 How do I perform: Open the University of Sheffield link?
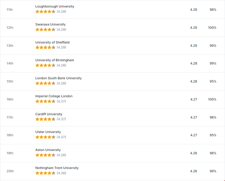(x=52, y=42)
